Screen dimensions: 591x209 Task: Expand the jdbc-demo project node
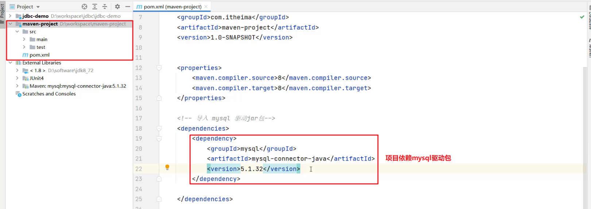click(10, 16)
